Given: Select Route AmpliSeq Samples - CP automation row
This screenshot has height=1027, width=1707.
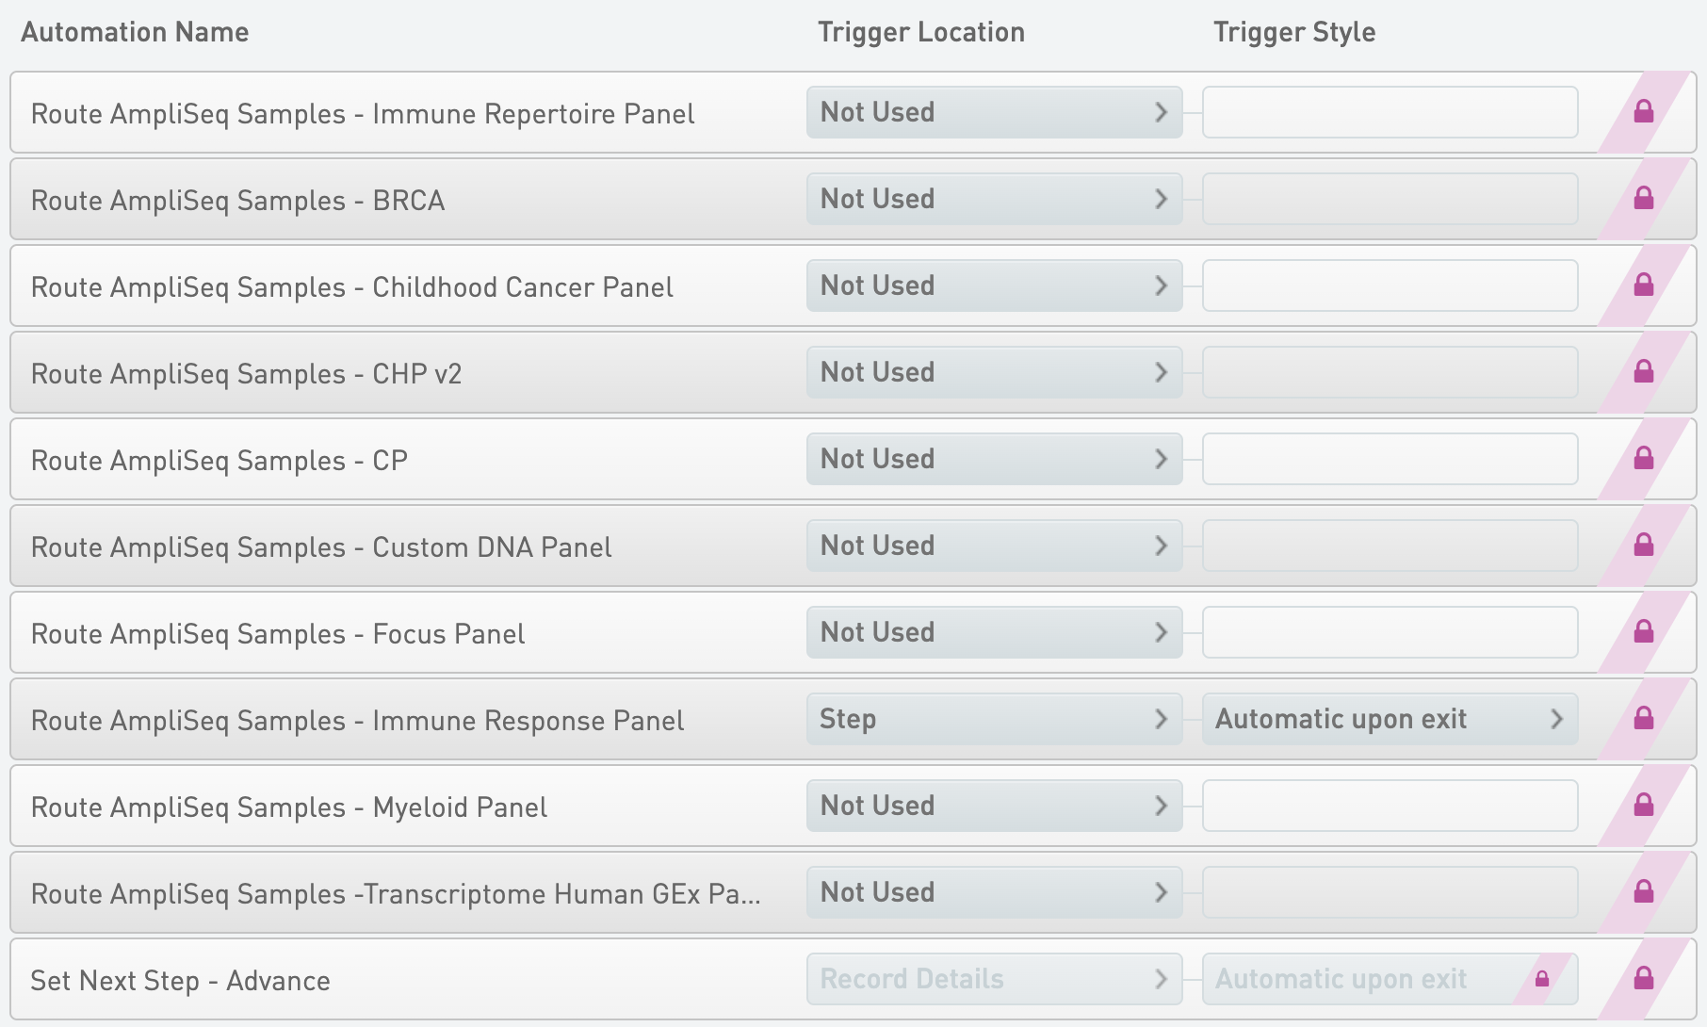Looking at the screenshot, I should click(x=219, y=461).
